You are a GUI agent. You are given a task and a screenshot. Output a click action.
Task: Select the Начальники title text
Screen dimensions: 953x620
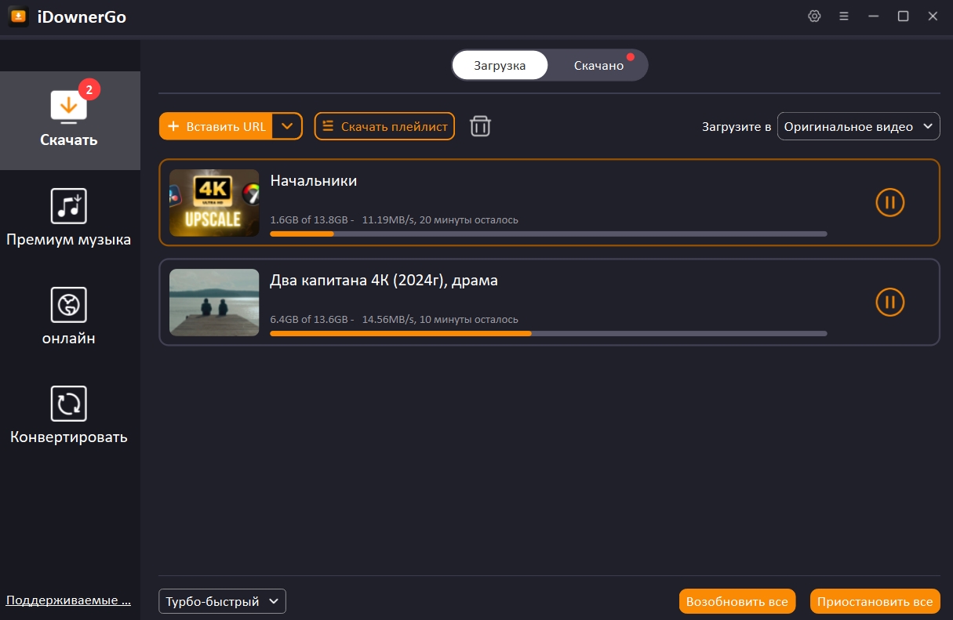pos(314,181)
